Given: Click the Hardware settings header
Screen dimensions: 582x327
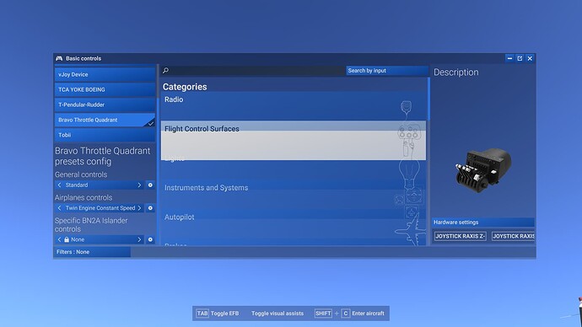Looking at the screenshot, I should [x=483, y=222].
